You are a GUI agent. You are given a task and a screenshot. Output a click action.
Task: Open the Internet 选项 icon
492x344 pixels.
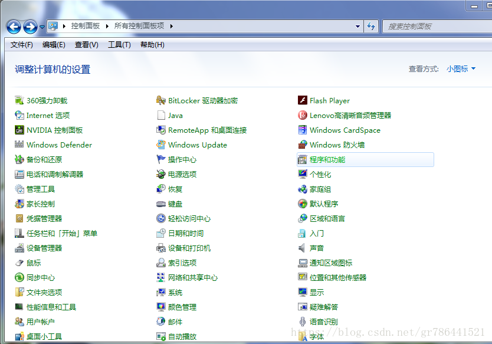[x=19, y=115]
